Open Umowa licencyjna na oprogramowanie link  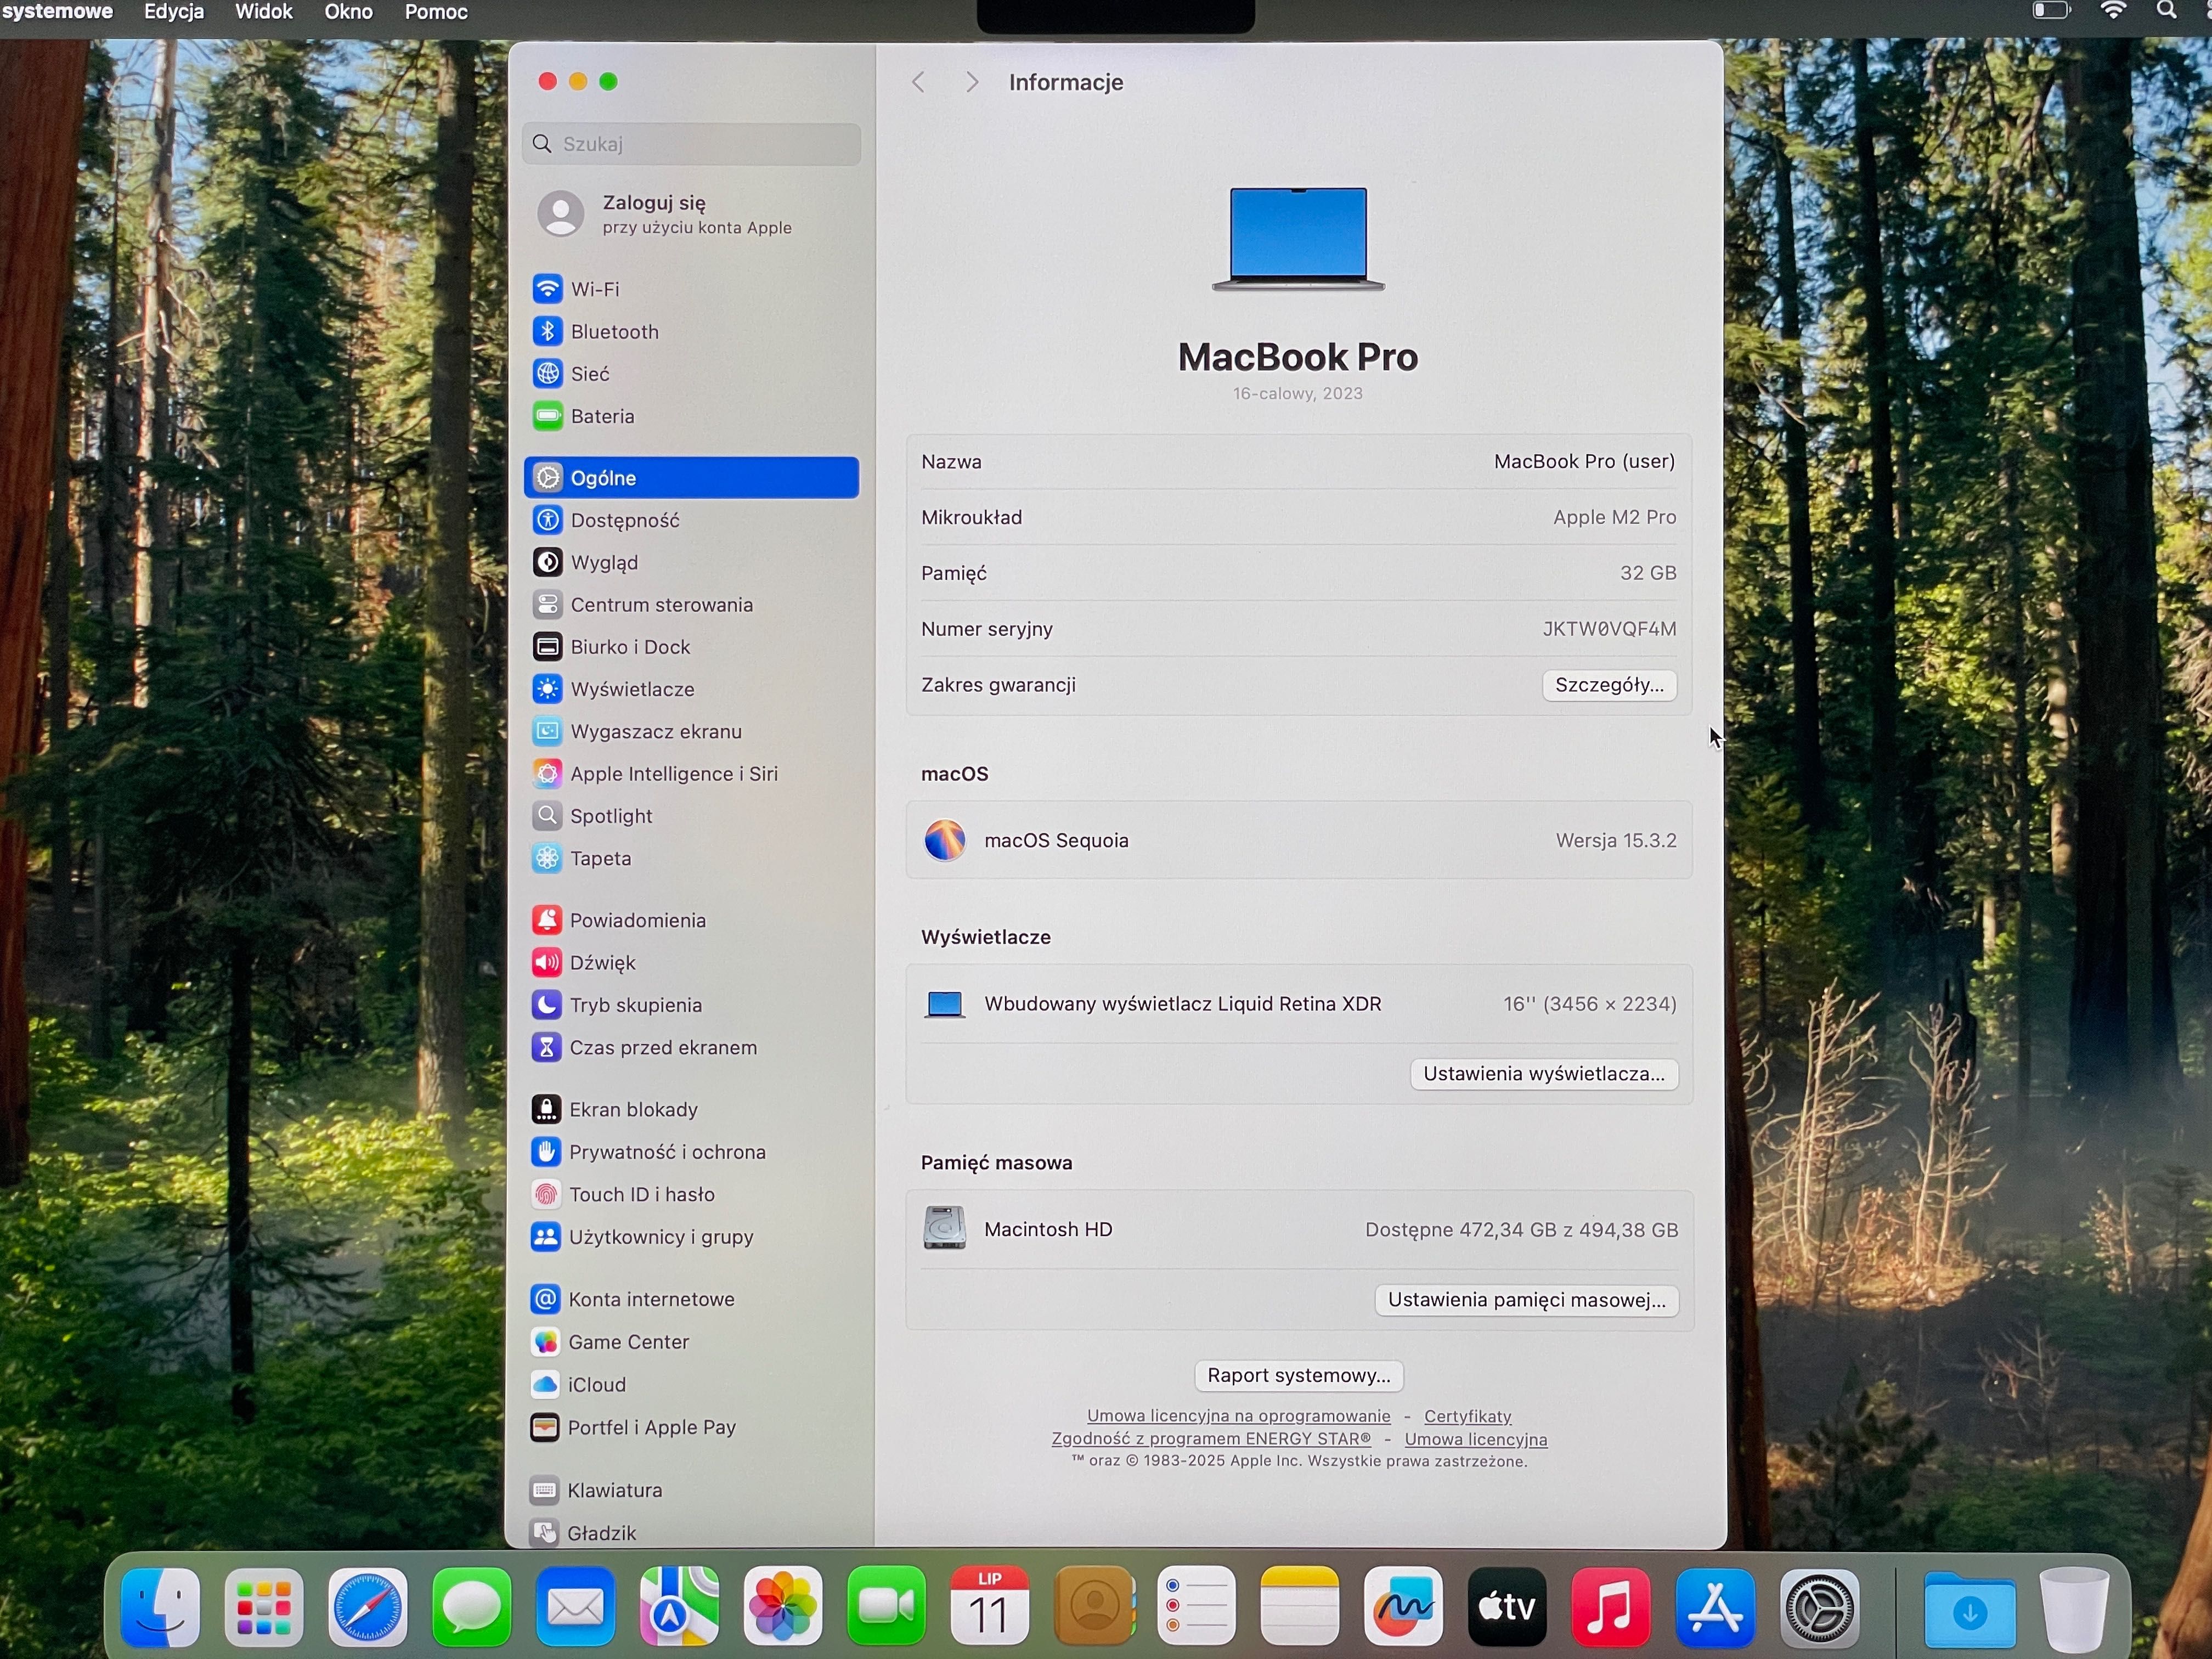click(1238, 1416)
